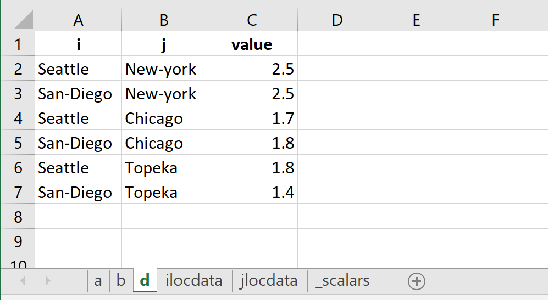The height and width of the screenshot is (300, 548).
Task: Select row 8 header
Action: 18,217
